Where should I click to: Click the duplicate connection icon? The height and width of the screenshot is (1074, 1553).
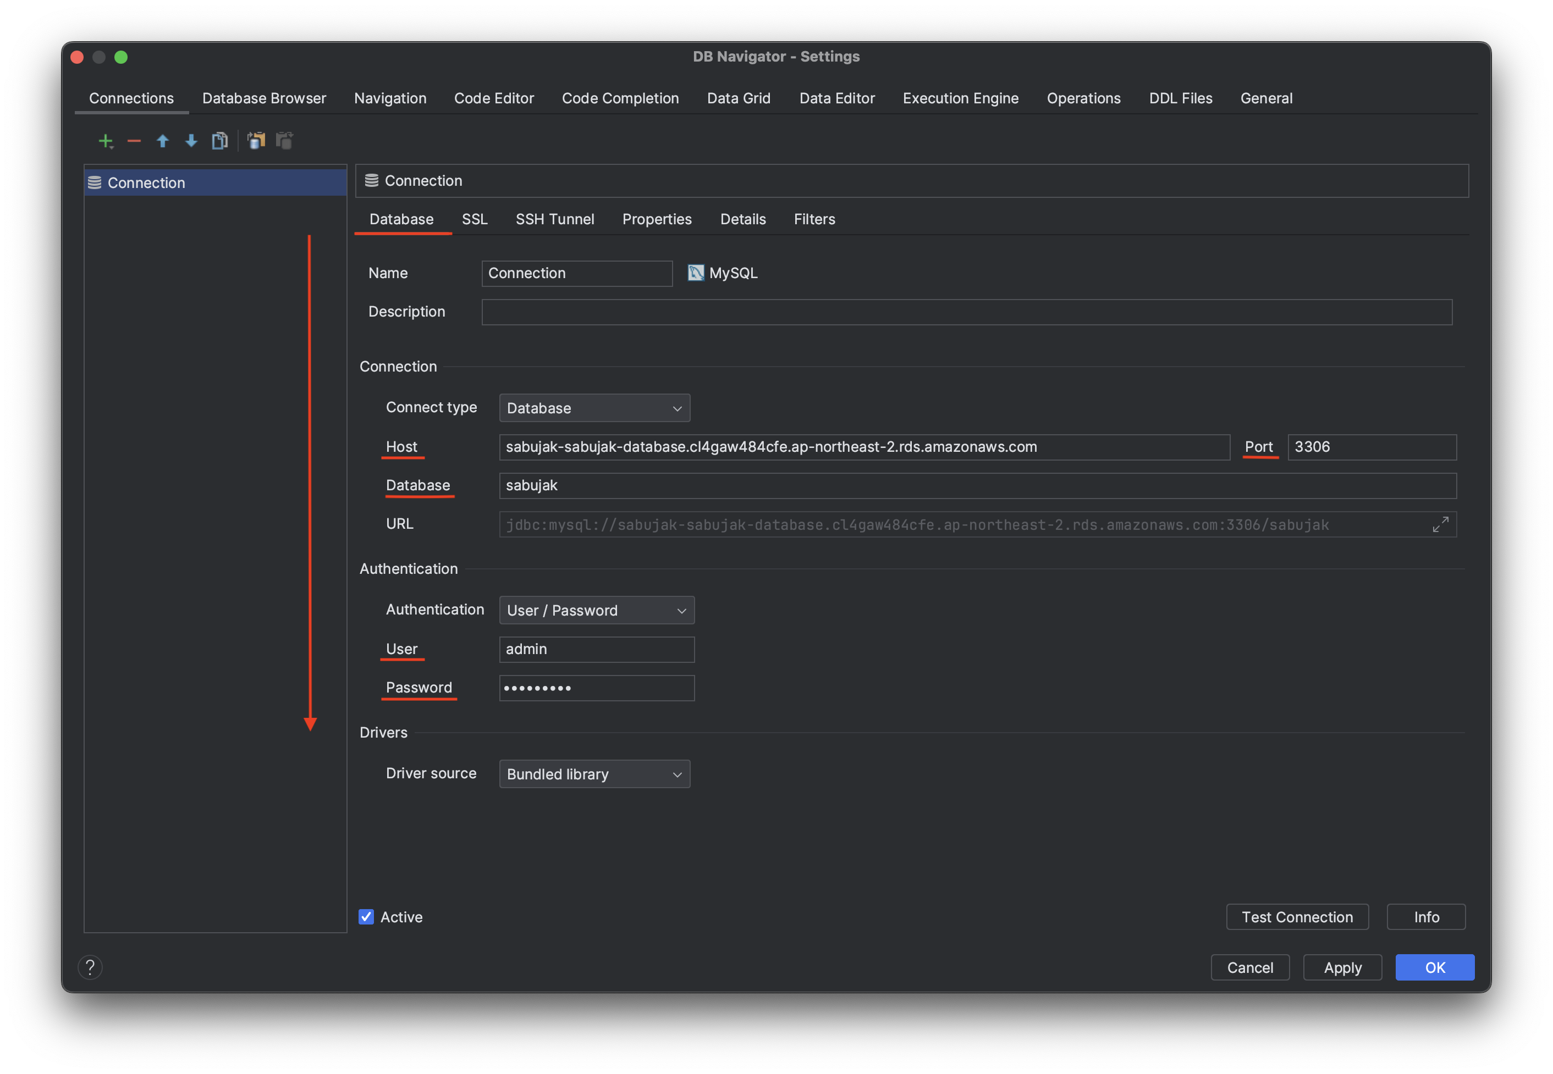[x=219, y=141]
